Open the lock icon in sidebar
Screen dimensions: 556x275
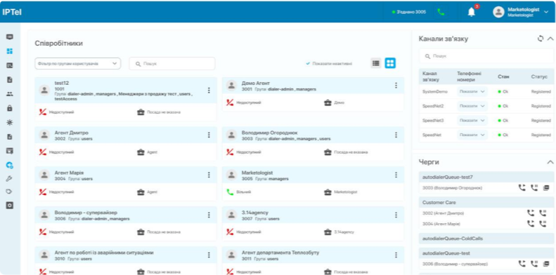(x=10, y=108)
